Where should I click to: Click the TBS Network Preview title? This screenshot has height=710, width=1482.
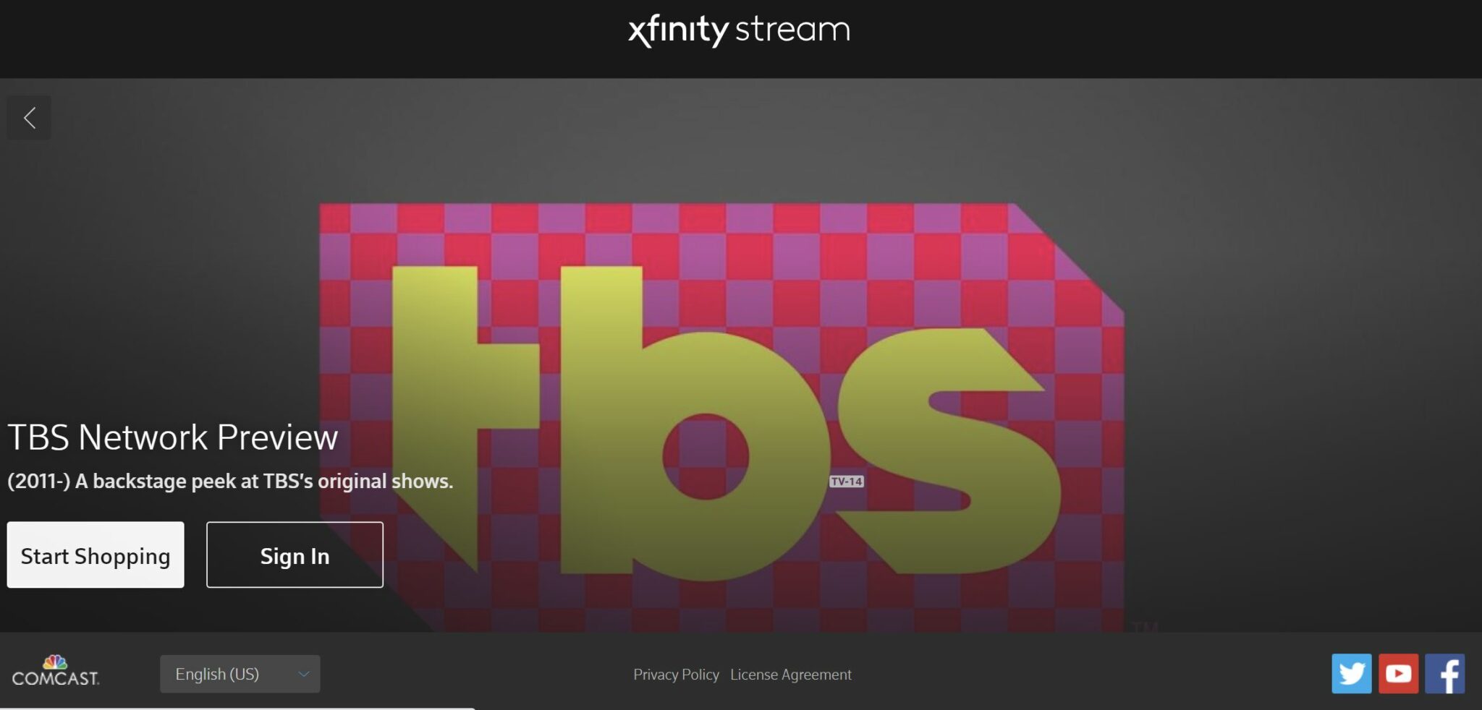pyautogui.click(x=173, y=437)
